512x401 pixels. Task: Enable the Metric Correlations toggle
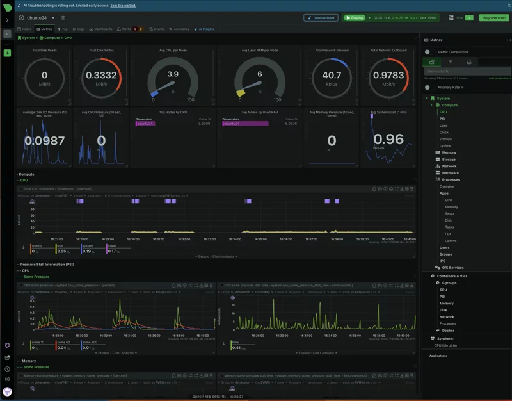pos(429,52)
